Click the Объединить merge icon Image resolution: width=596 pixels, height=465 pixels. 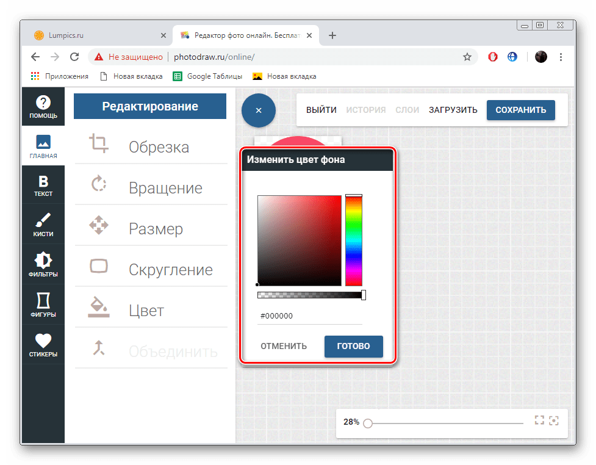(99, 348)
